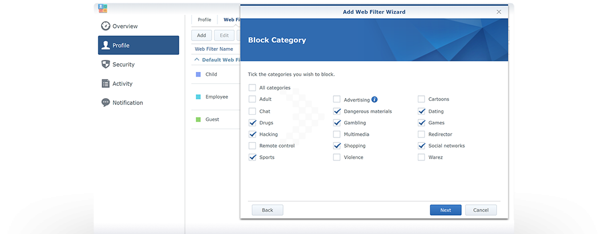This screenshot has width=605, height=234.
Task: Close the Add Web Filter Wizard
Action: point(499,11)
